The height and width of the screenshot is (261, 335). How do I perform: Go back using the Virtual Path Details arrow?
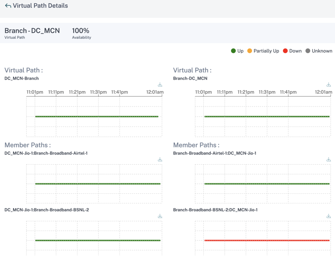pos(8,6)
